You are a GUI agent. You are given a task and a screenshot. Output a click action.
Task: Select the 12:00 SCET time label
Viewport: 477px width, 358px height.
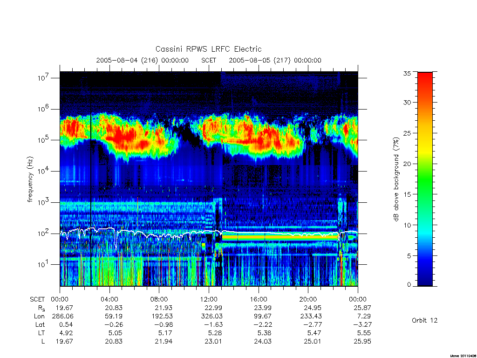(x=209, y=299)
